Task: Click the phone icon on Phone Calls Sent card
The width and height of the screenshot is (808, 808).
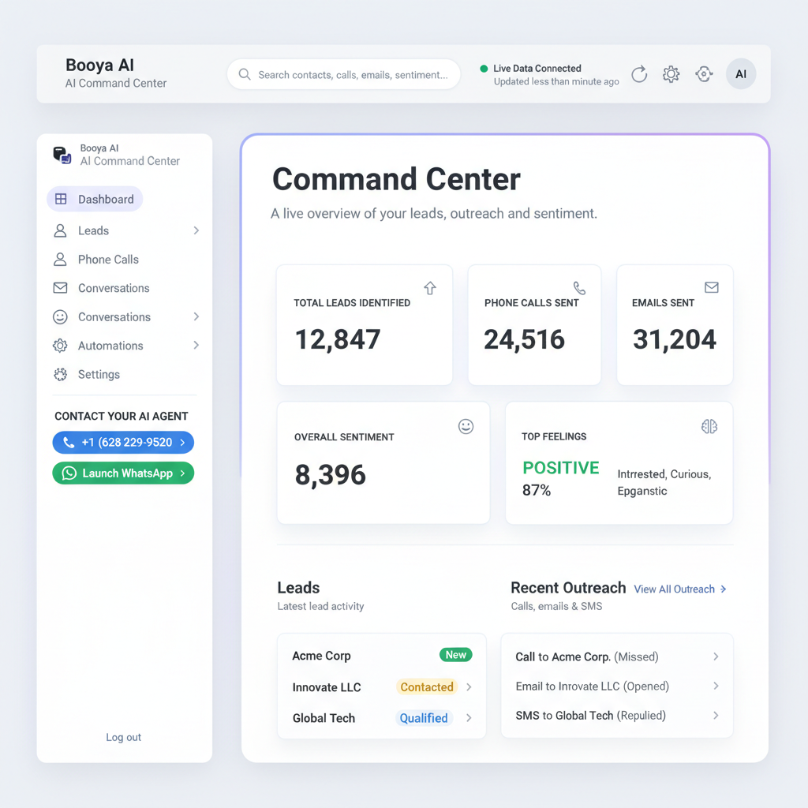Action: [579, 287]
